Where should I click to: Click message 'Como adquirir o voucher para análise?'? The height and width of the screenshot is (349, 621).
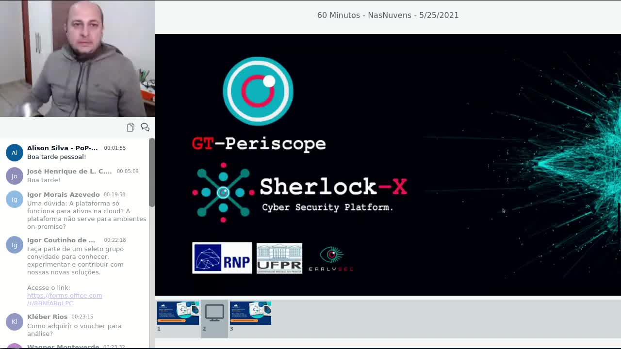click(x=74, y=330)
